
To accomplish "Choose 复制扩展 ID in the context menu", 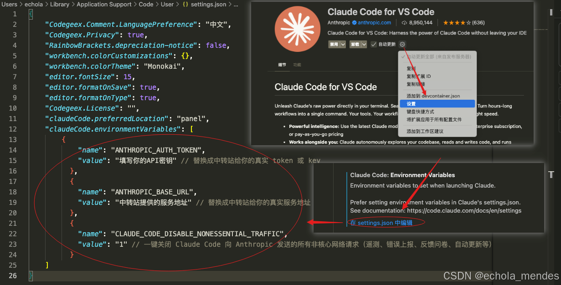I will click(x=437, y=76).
